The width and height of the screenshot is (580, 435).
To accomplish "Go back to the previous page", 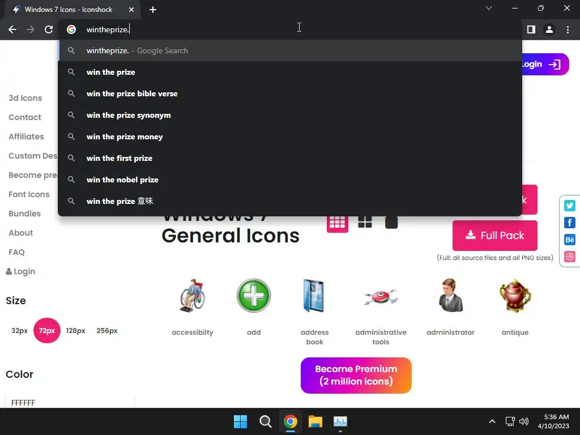I will [12, 29].
